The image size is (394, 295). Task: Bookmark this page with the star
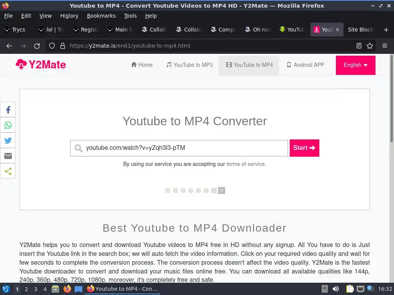coord(370,46)
